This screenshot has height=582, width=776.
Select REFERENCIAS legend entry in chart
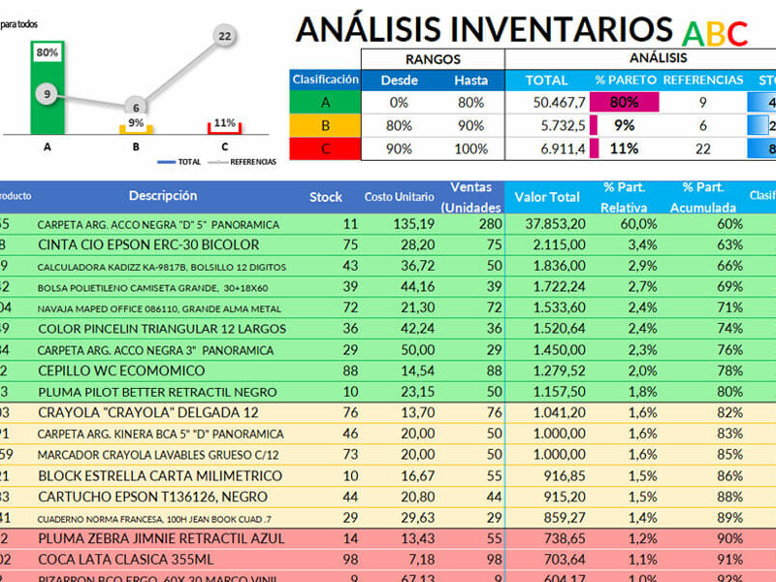click(x=242, y=162)
